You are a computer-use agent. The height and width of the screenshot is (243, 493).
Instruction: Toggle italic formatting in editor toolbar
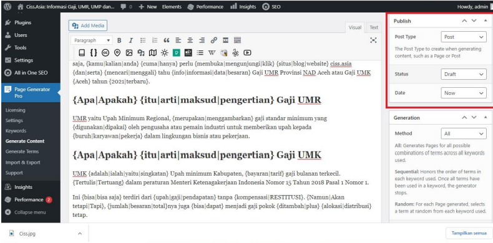[131, 40]
